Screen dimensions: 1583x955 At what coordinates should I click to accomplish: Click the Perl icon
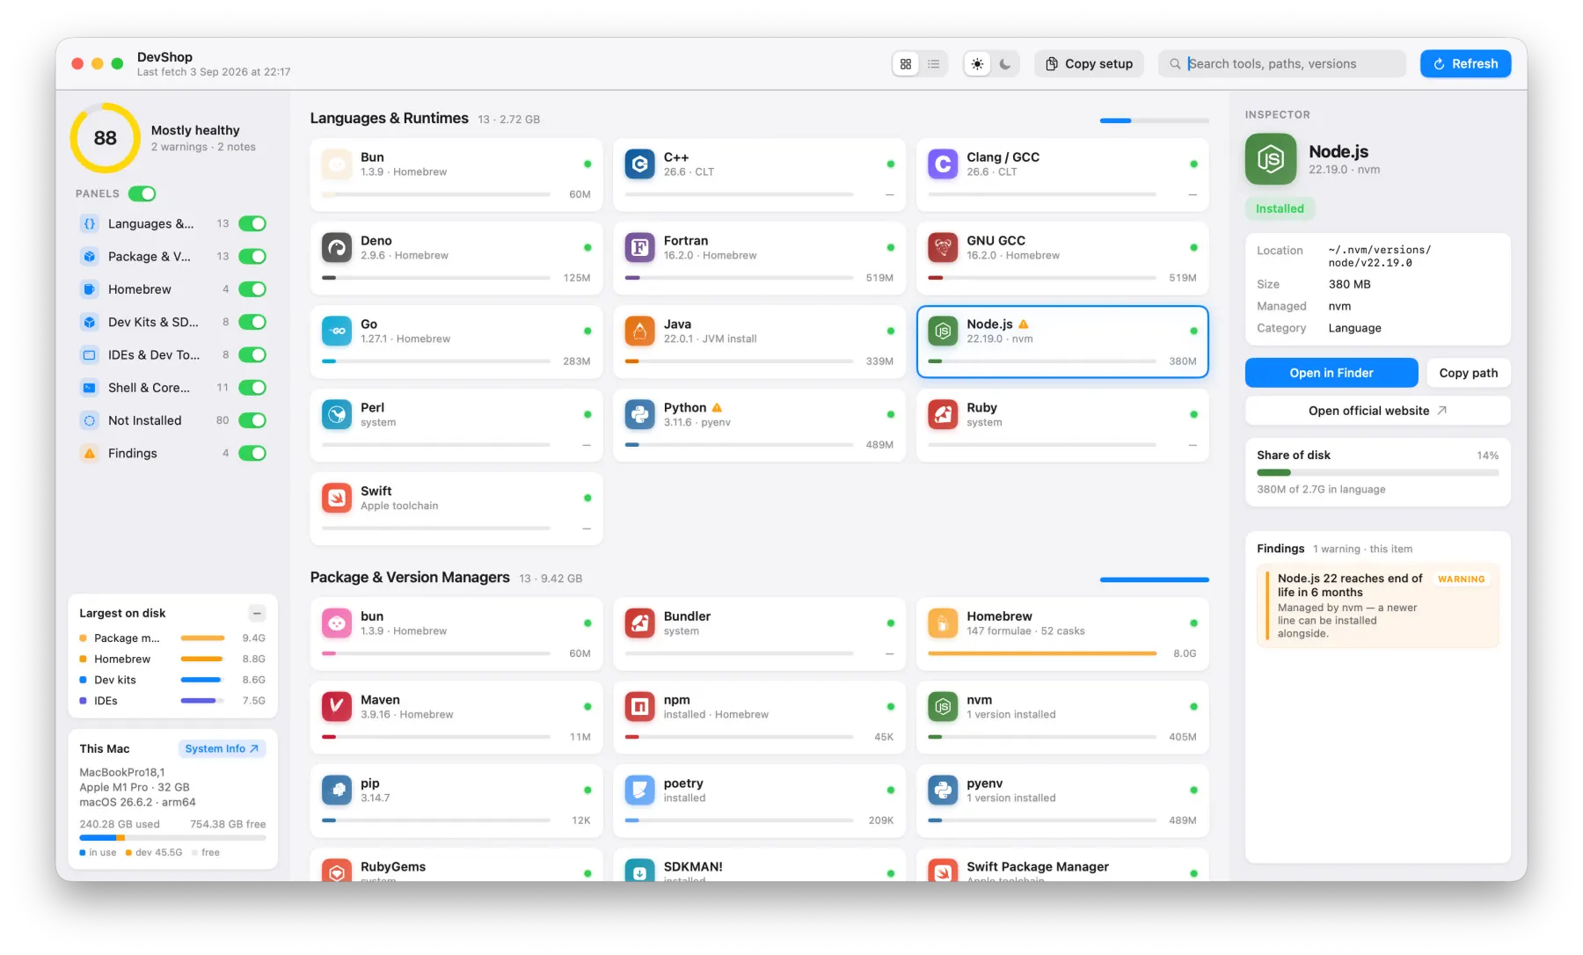(337, 414)
